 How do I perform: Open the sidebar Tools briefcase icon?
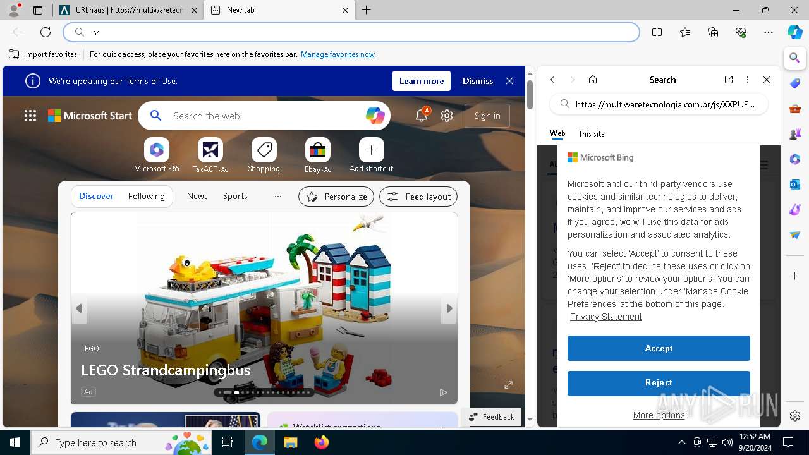795,109
